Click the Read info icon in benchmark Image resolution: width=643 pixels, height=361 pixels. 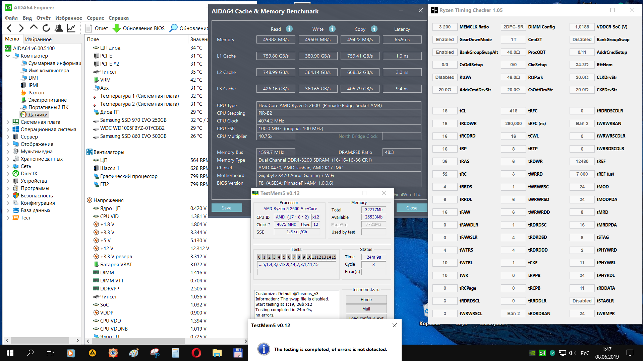[x=289, y=29]
